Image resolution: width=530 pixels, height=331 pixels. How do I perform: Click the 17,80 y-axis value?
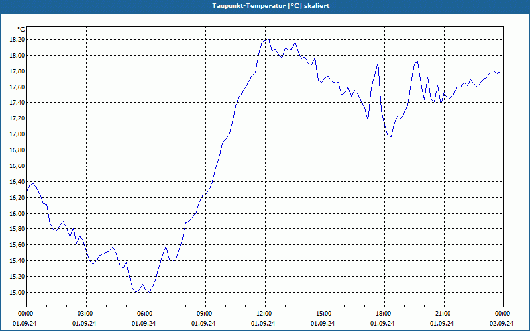pyautogui.click(x=18, y=71)
